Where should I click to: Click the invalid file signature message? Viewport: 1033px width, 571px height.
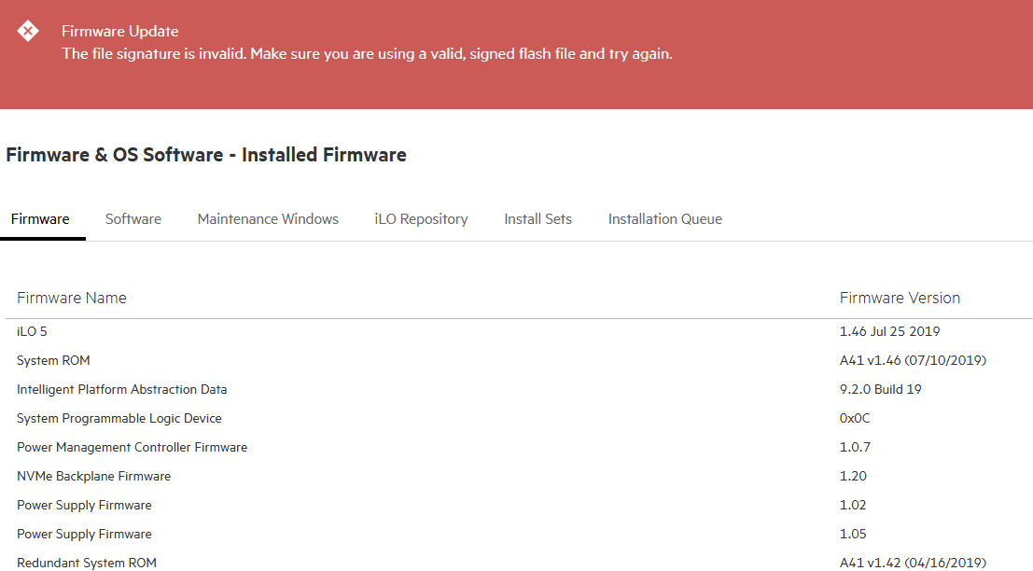367,54
